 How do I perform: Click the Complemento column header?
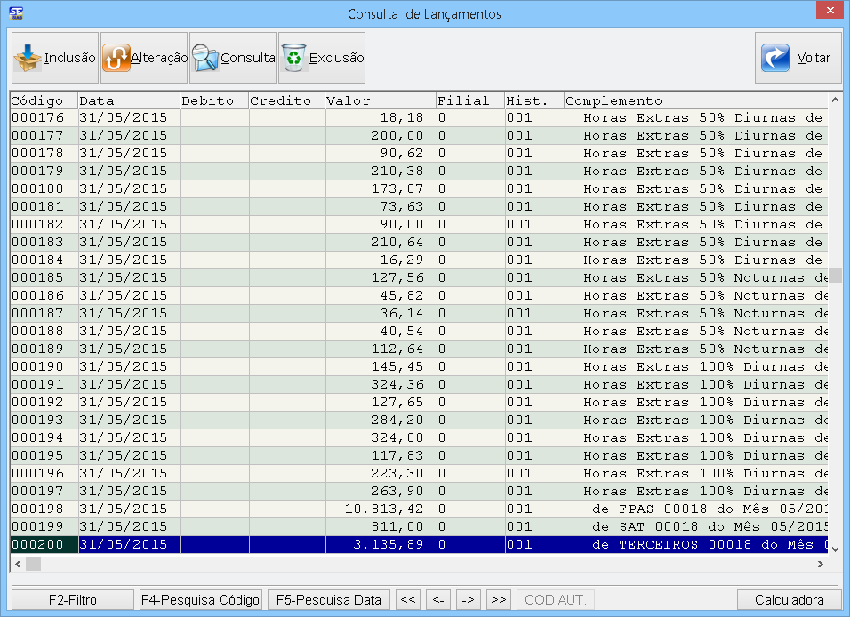click(694, 100)
